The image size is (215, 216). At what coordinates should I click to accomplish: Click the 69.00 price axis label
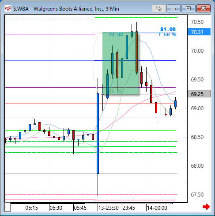coord(197,108)
